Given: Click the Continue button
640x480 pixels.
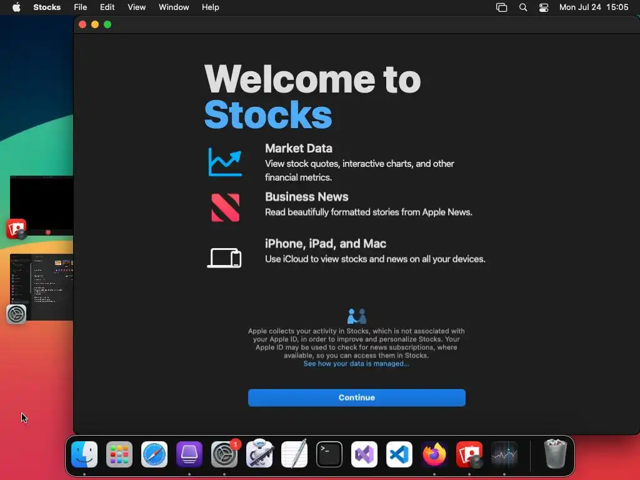Looking at the screenshot, I should [x=356, y=397].
